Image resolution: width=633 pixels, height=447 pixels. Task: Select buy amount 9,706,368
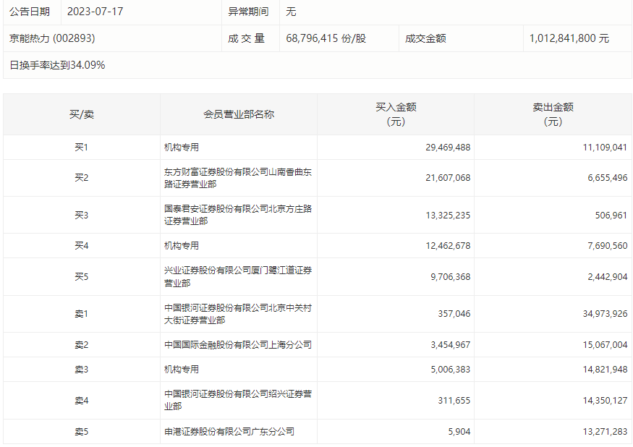click(x=451, y=276)
